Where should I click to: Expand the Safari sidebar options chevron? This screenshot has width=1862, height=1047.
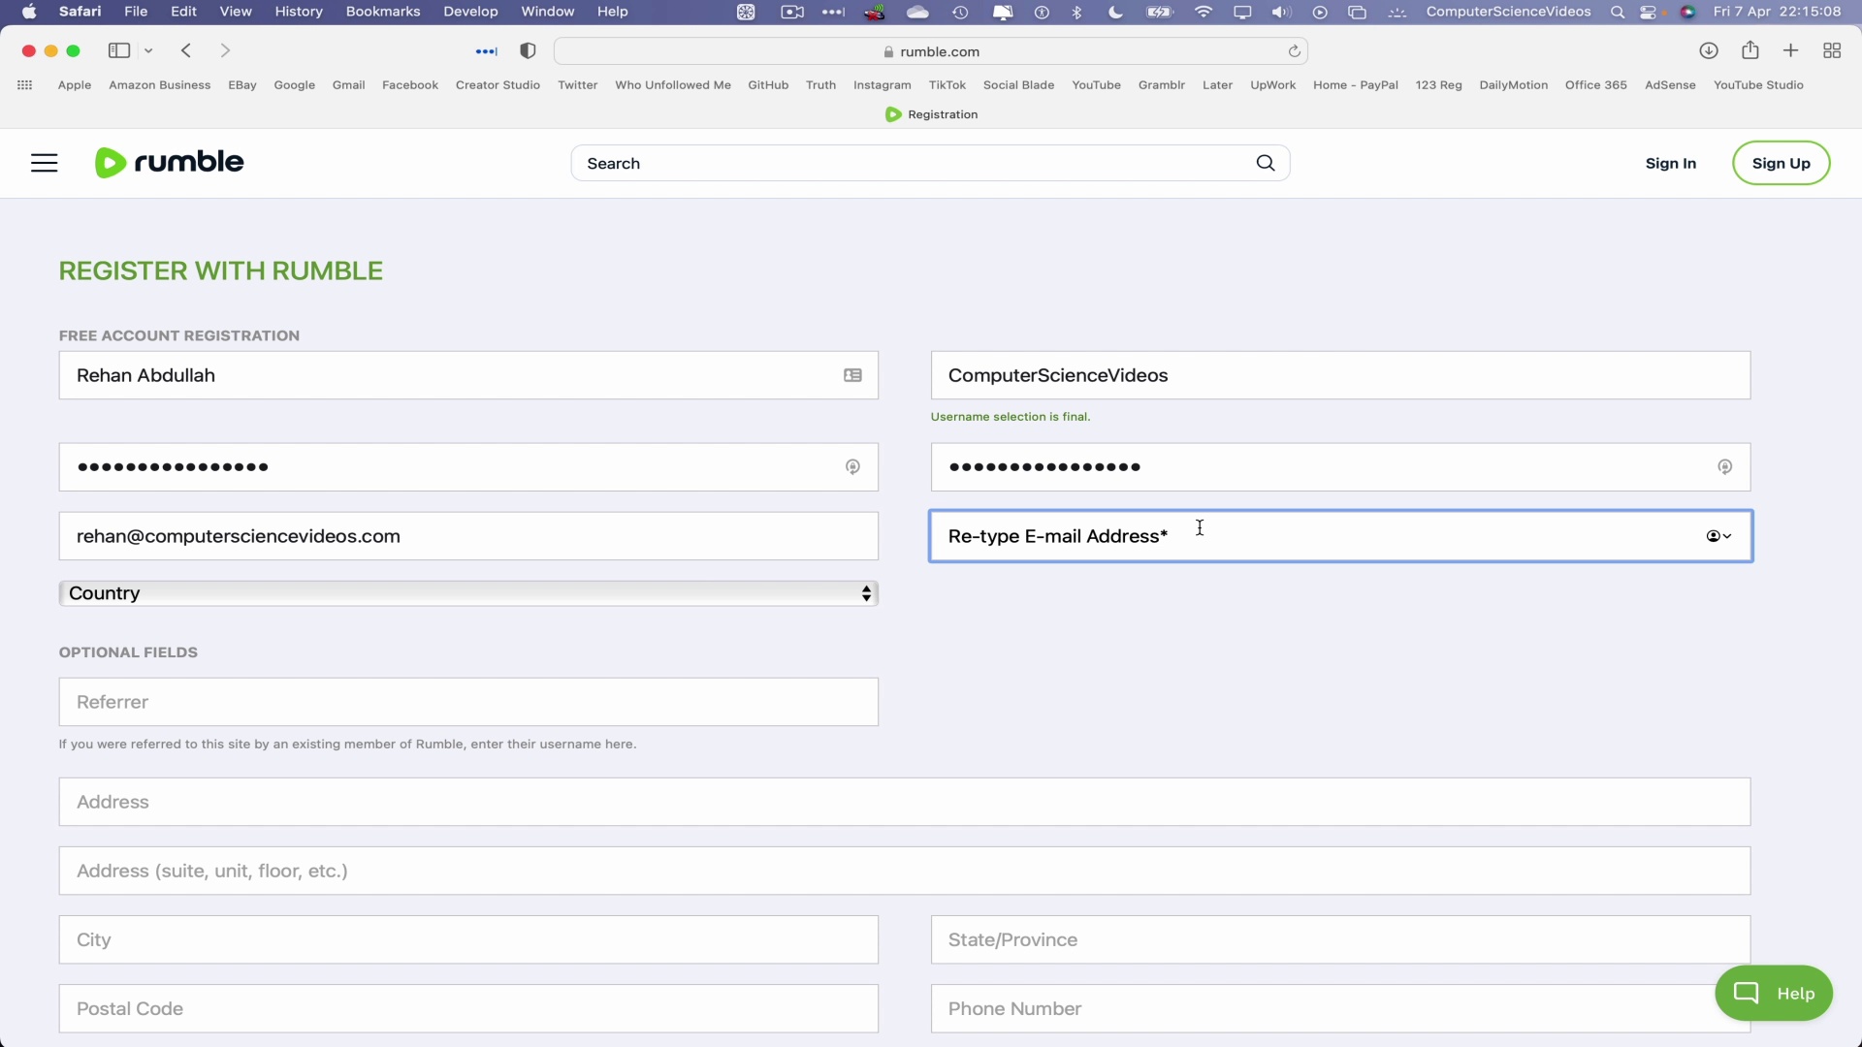[x=148, y=50]
